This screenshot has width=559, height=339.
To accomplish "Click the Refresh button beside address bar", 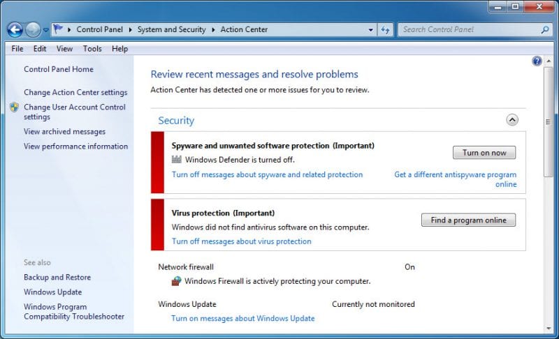I will point(385,30).
